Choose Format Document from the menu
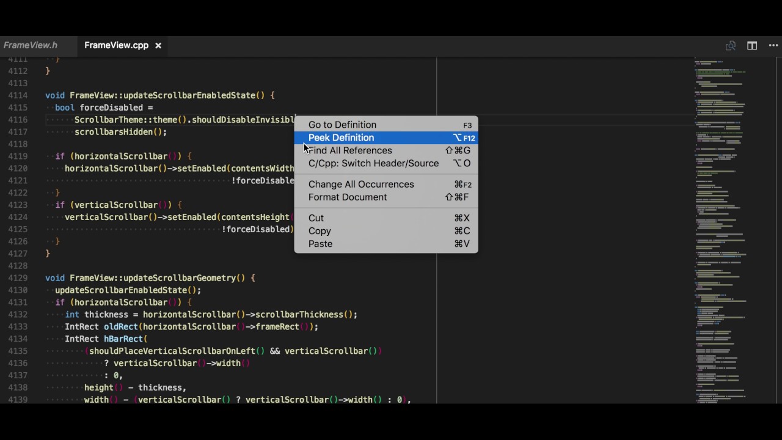 click(386, 197)
